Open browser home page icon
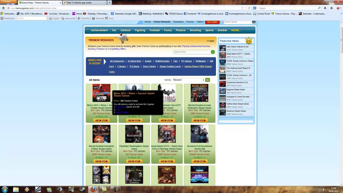This screenshot has height=193, width=343. 331,8
